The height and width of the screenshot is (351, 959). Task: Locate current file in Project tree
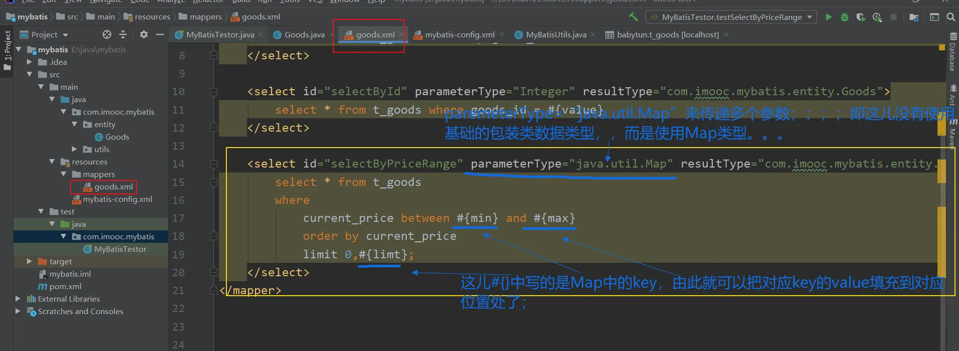[x=107, y=34]
